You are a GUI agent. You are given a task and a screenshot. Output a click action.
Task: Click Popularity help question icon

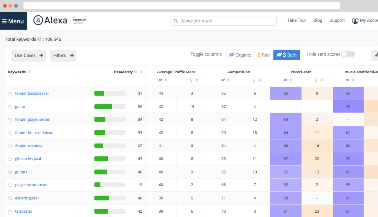point(136,72)
